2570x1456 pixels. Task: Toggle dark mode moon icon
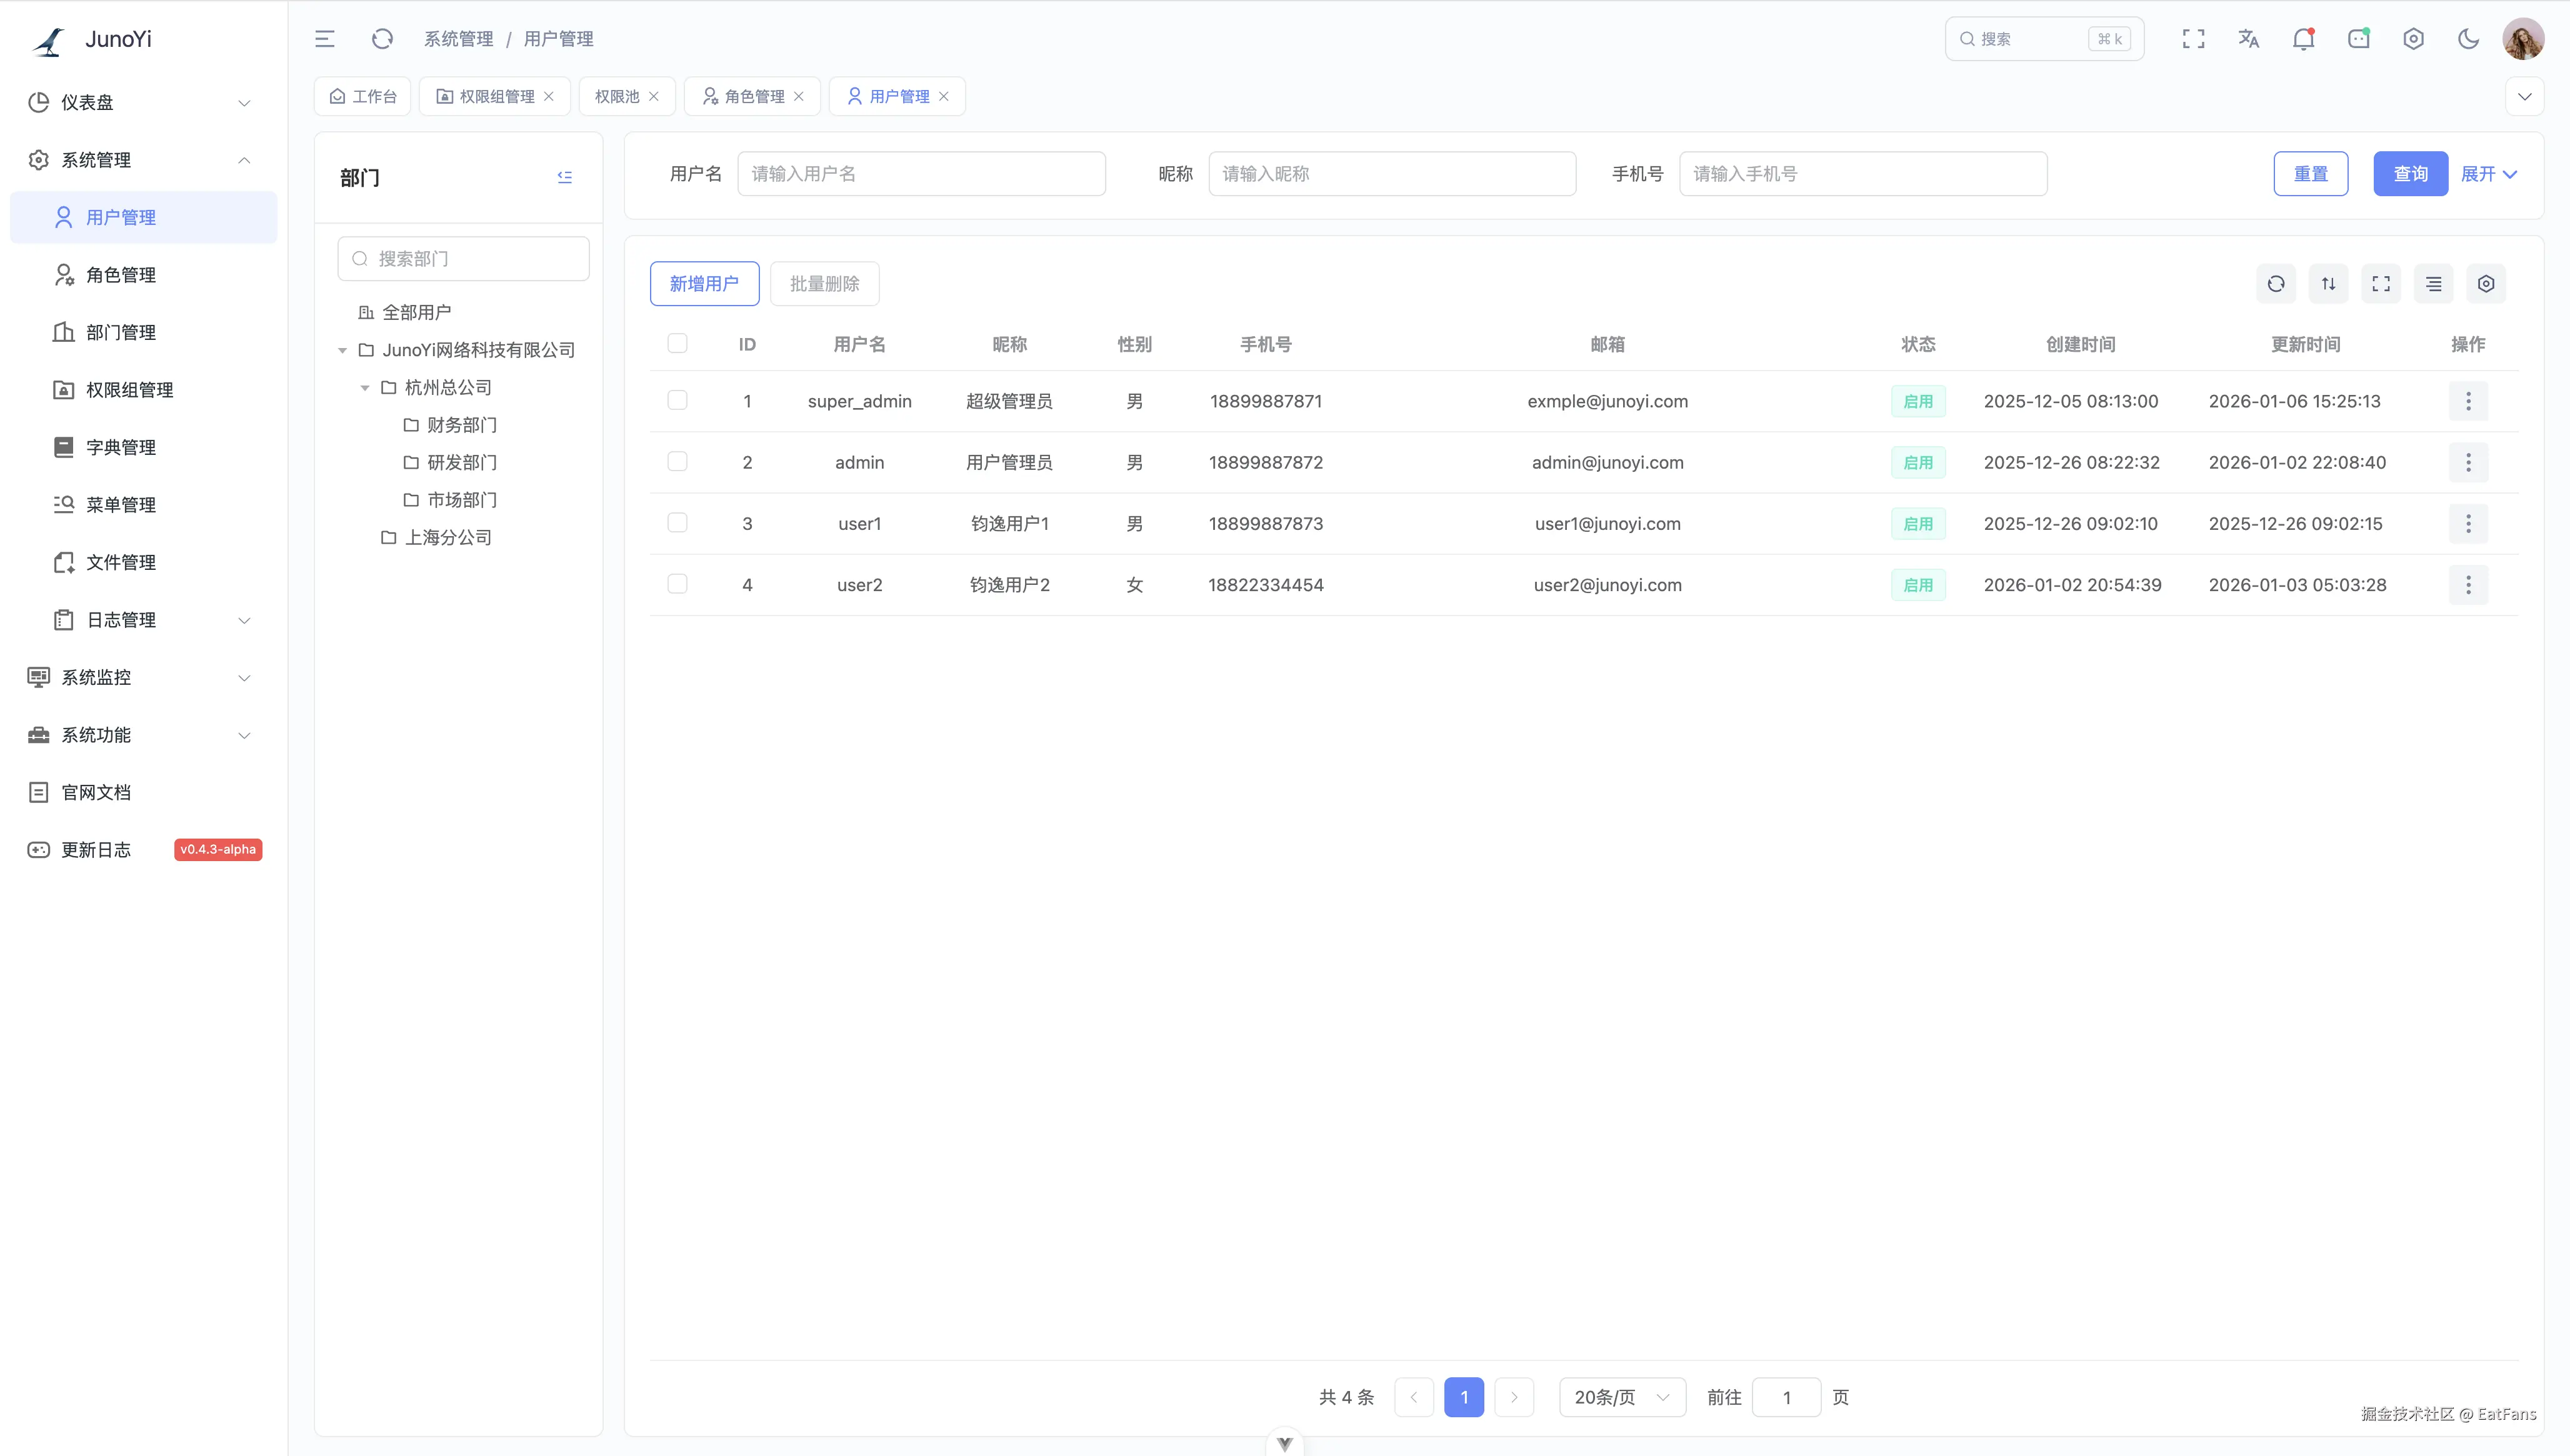(2468, 39)
